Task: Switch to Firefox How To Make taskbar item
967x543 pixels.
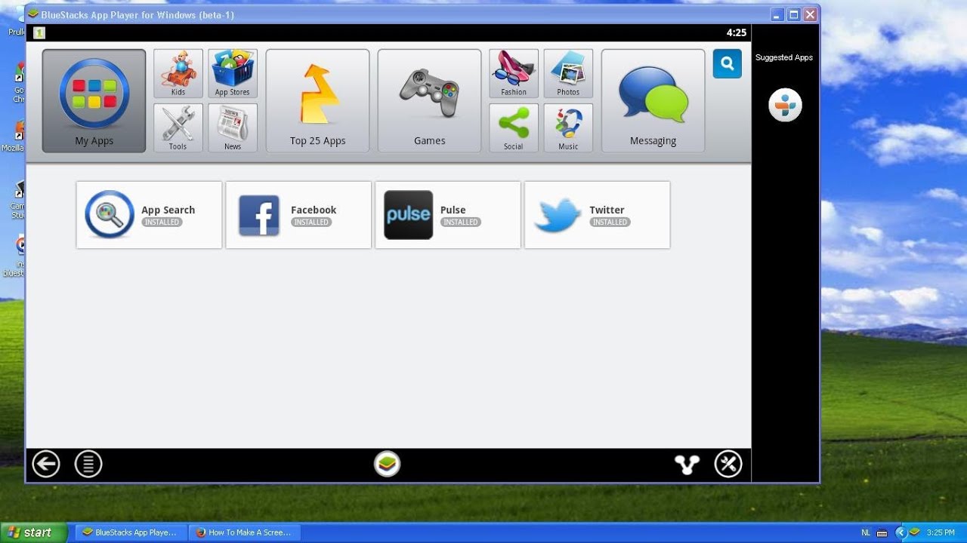Action: 244,532
